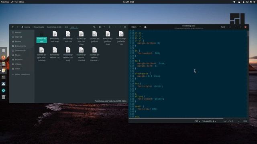Viewport: 257px width, 144px height.
Task: Open Text Editor from the dock
Action: [x=4, y=70]
